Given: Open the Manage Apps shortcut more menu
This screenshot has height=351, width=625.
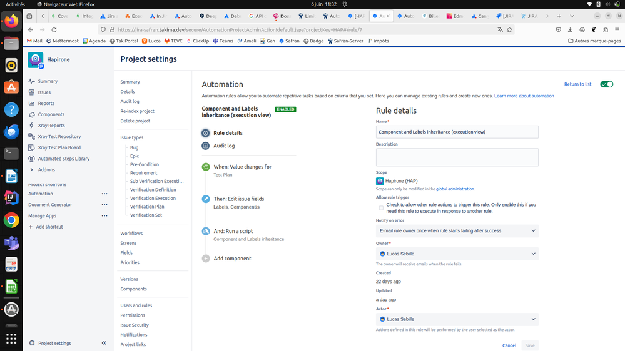Looking at the screenshot, I should coord(104,216).
